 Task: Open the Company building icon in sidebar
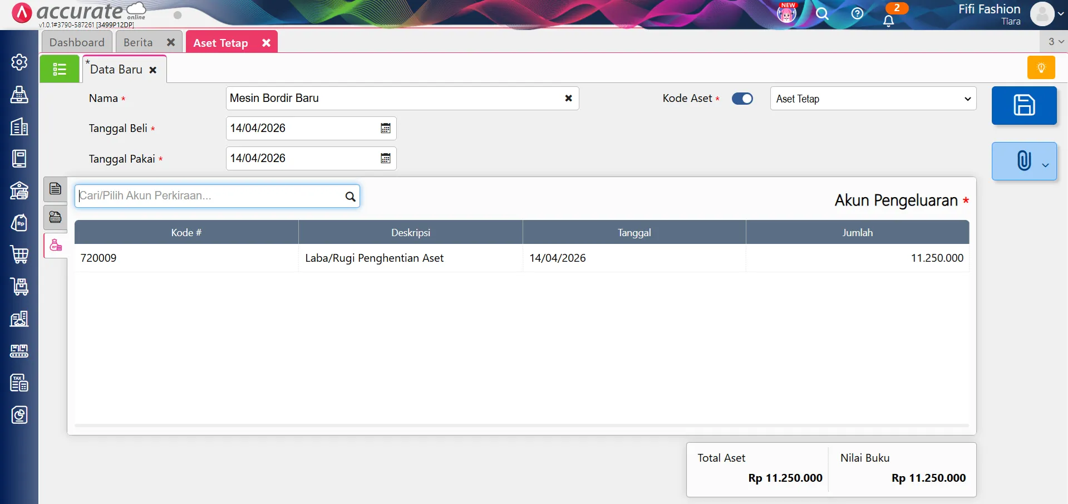point(19,127)
